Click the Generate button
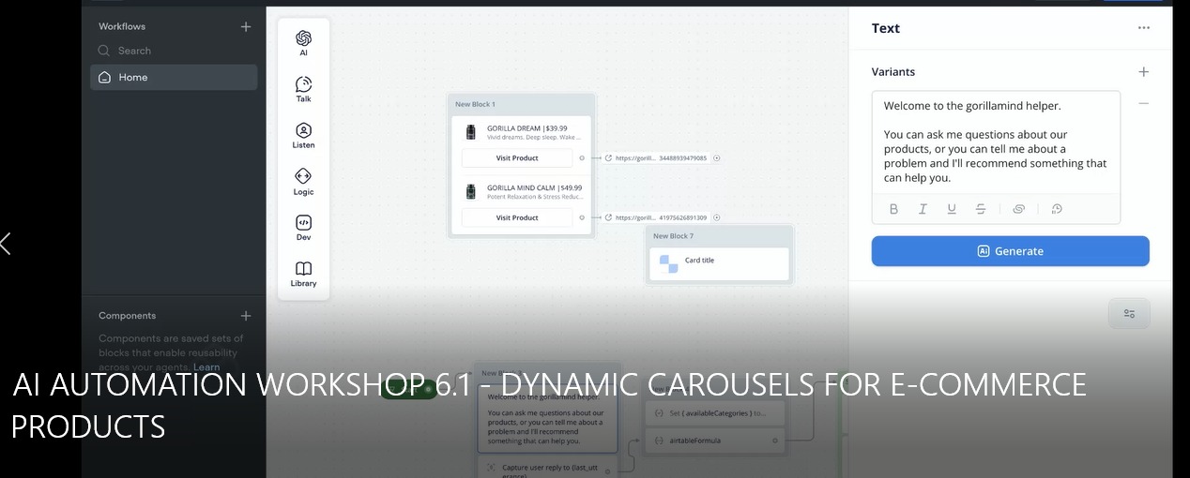Viewport: 1190px width, 478px height. pos(1010,251)
